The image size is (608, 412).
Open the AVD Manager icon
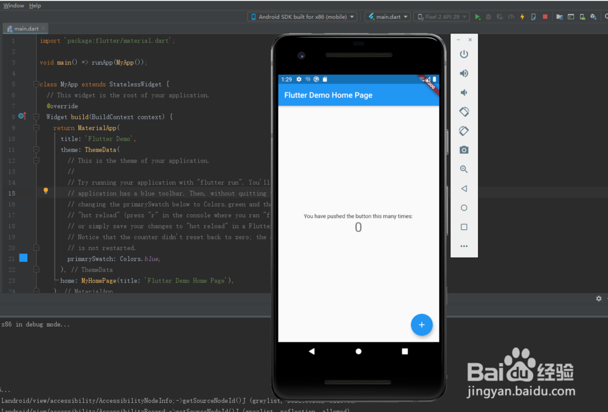(x=582, y=16)
